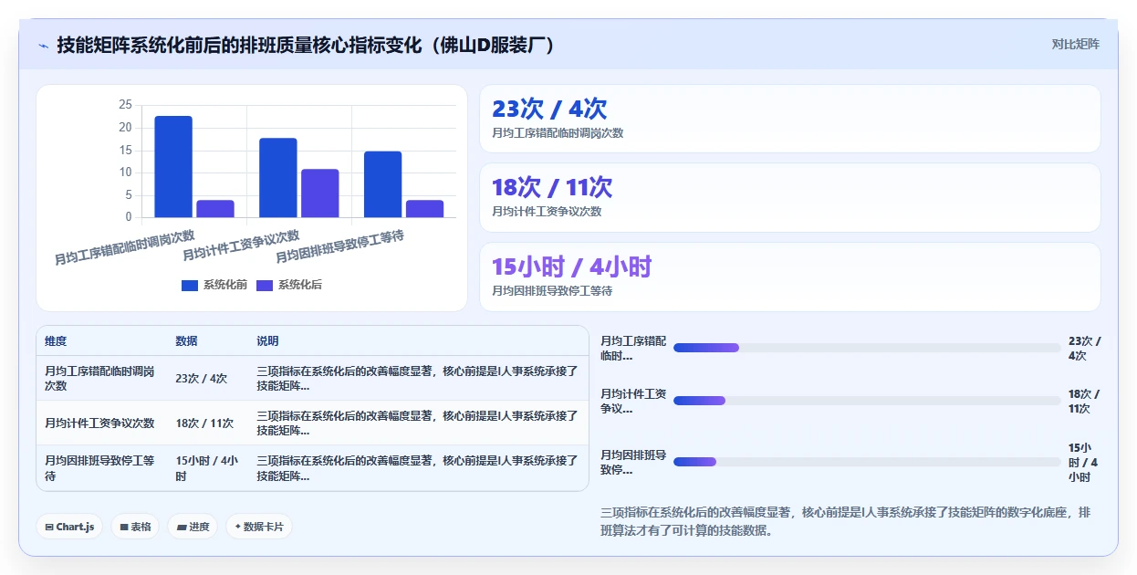Viewport: 1137px width, 575px height.
Task: Click the 说明 text in the 月均因排班导致停工等待 row
Action: pos(417,468)
